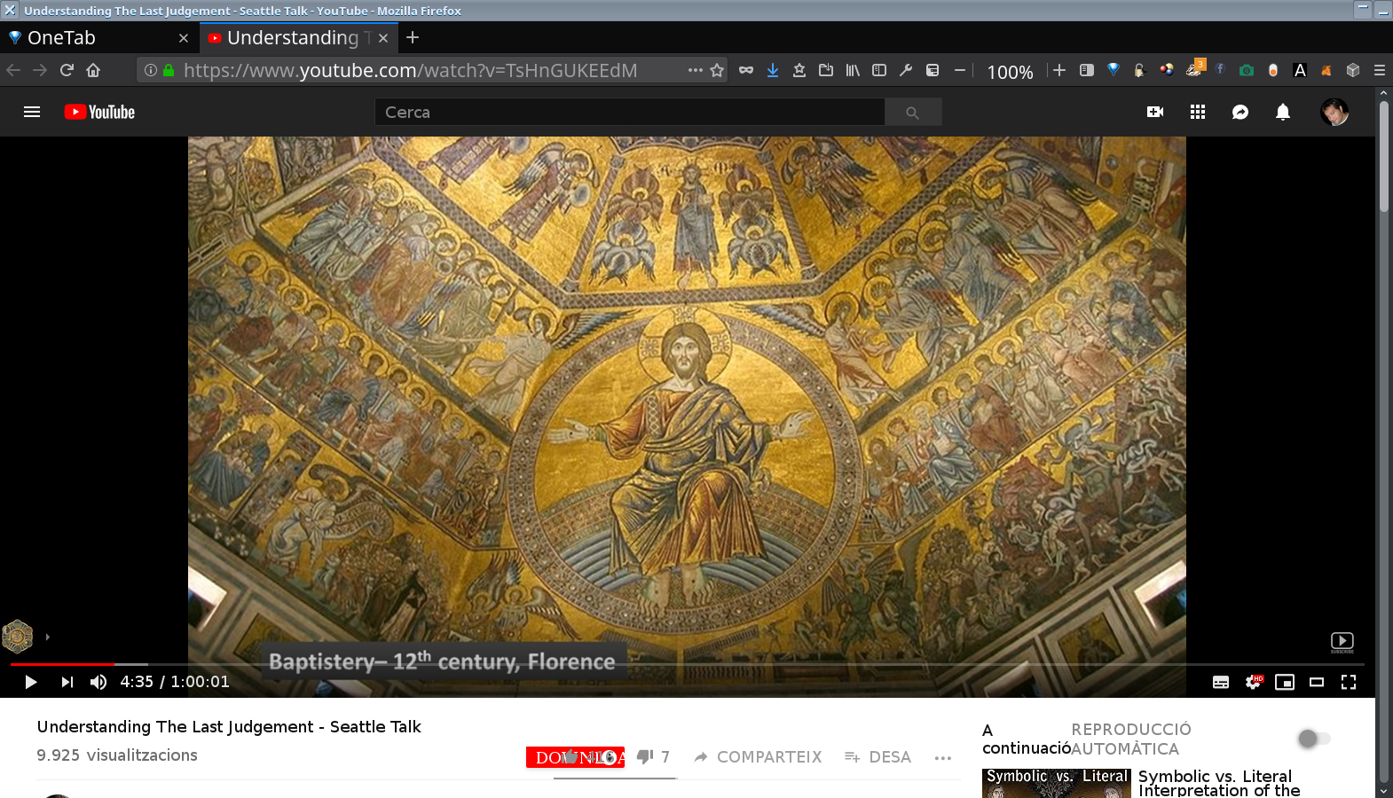This screenshot has width=1393, height=798.
Task: Go to Firefox home page
Action: [93, 70]
